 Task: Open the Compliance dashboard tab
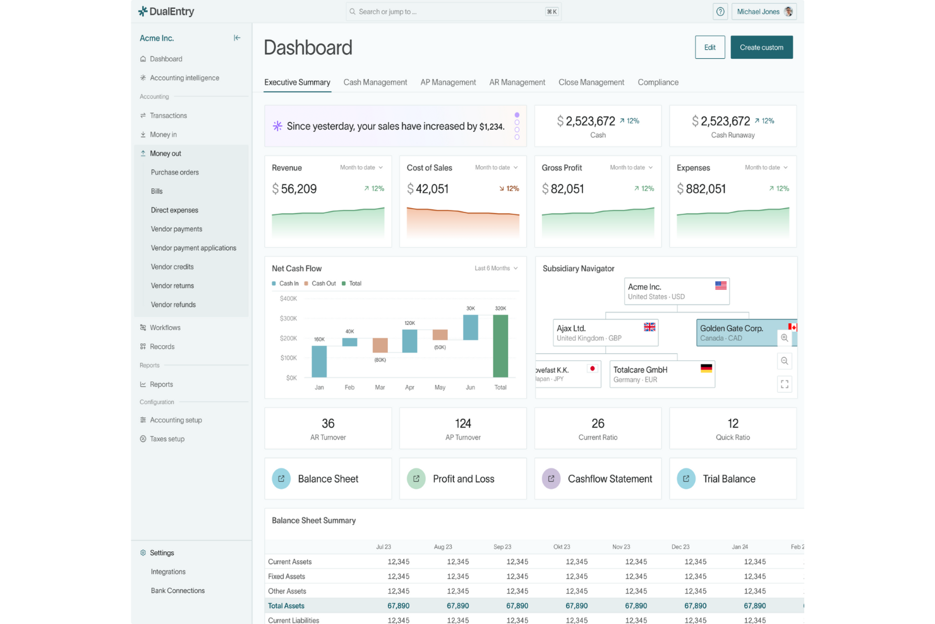pos(658,82)
